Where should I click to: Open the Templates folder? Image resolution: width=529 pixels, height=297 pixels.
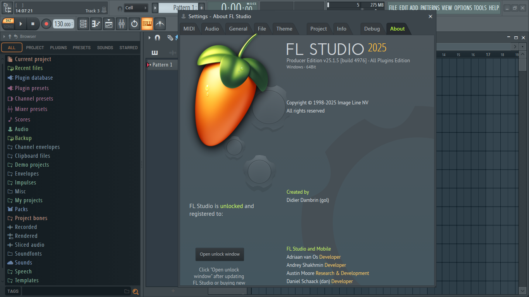23,280
